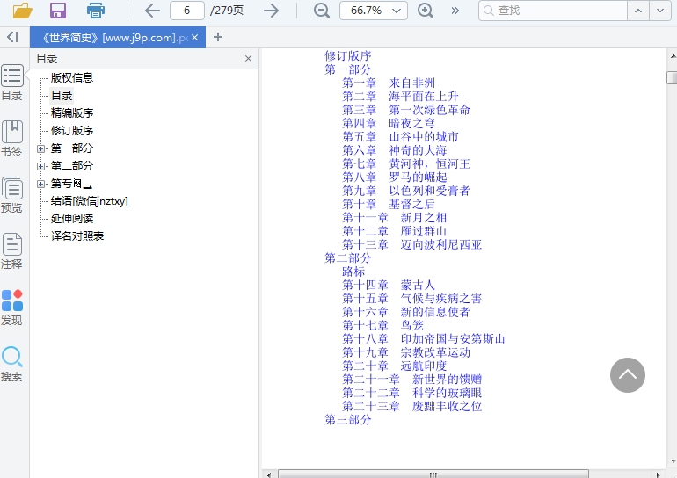Open link 第二章 海平面在上升
The image size is (677, 478).
pyautogui.click(x=400, y=96)
